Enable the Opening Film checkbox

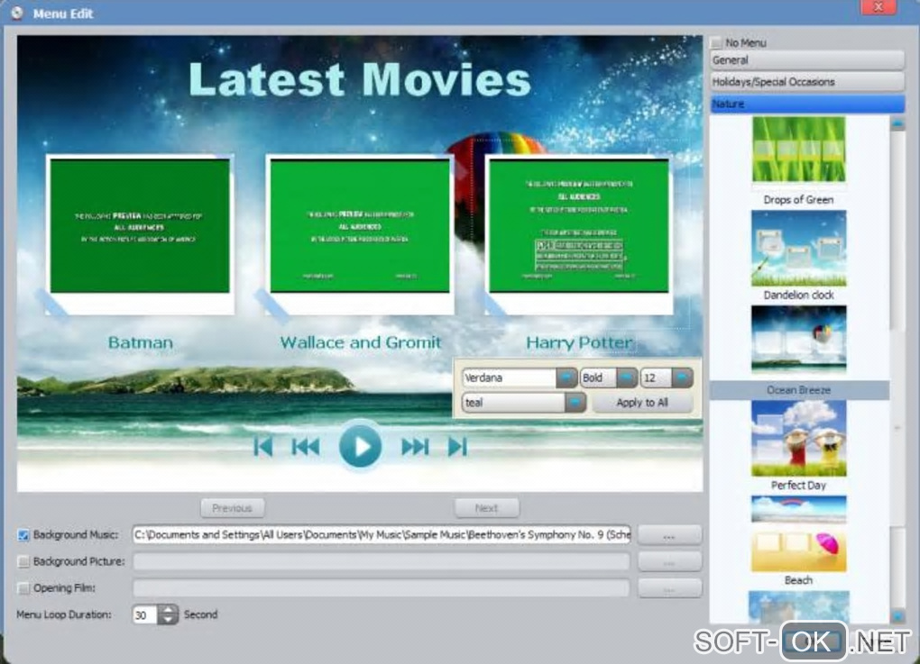click(23, 587)
